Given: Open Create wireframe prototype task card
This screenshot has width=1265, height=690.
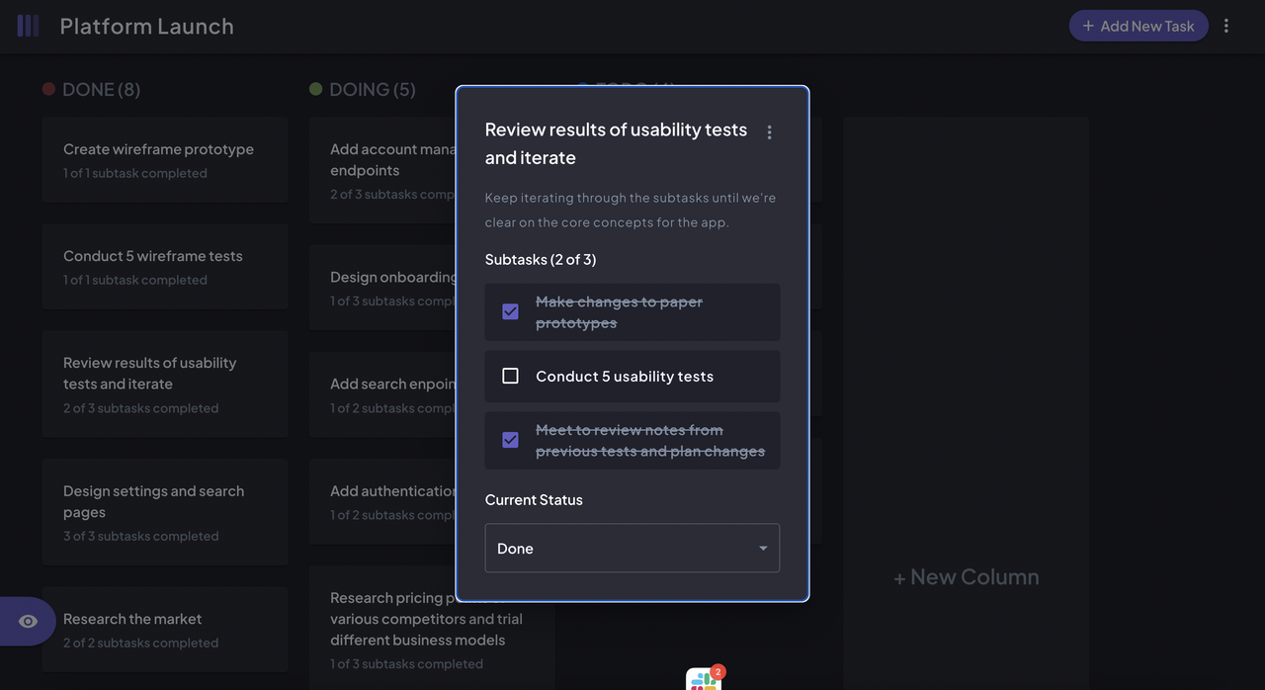Looking at the screenshot, I should pyautogui.click(x=165, y=160).
